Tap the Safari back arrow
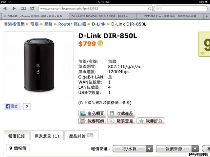This screenshot has width=210, height=157. pos(5,9)
